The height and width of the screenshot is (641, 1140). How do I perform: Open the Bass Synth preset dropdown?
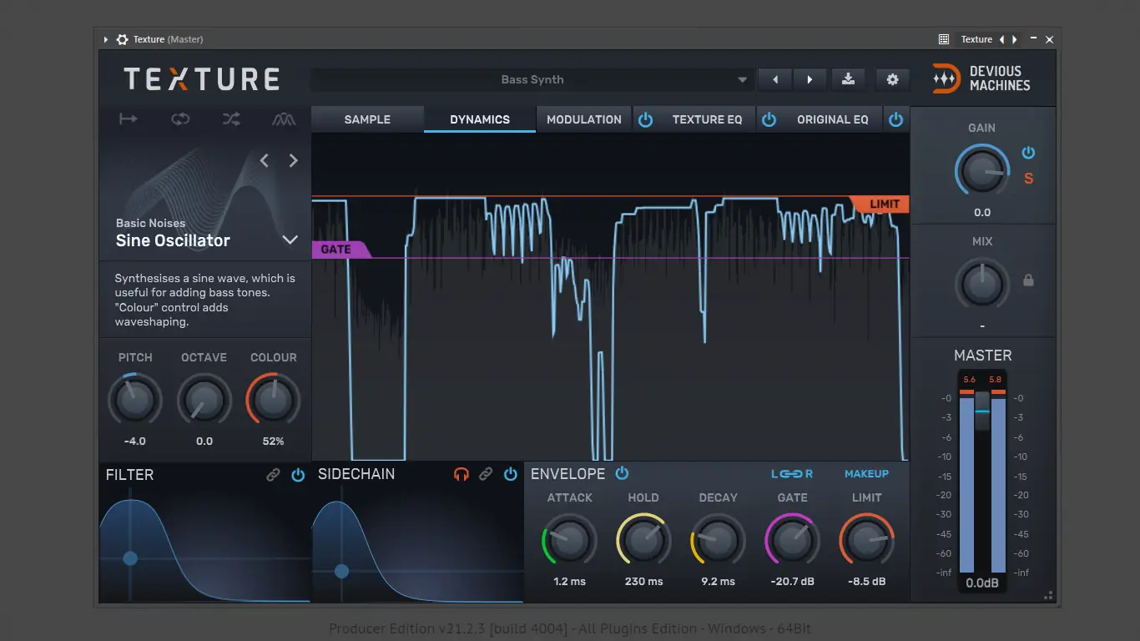click(x=532, y=79)
